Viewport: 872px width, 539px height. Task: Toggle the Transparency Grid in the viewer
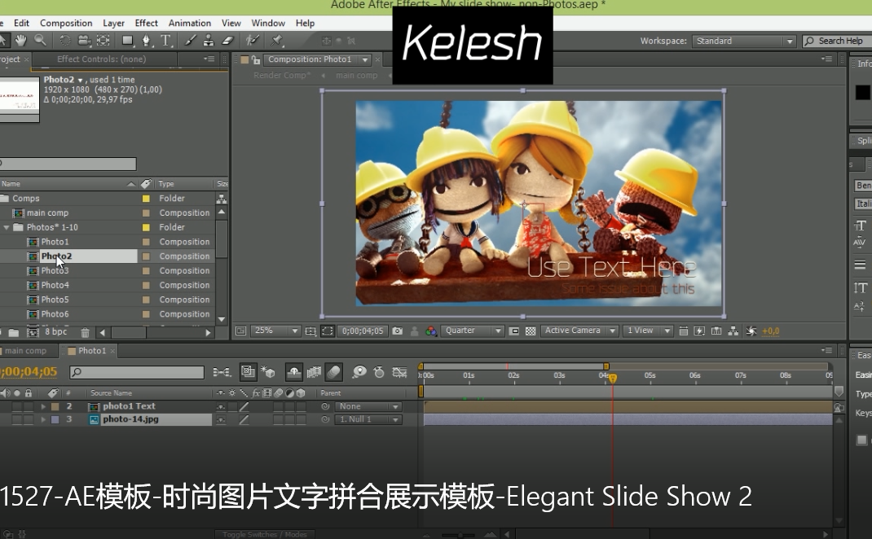click(531, 331)
